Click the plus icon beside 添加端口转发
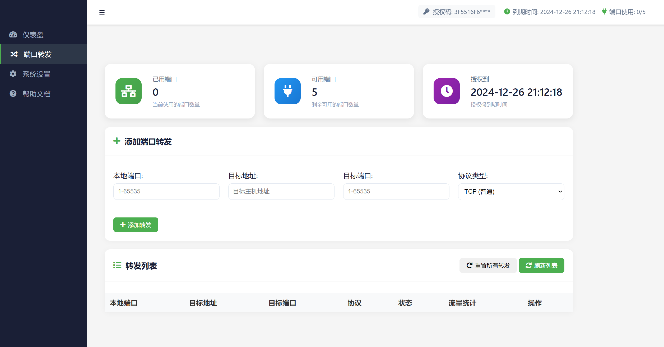This screenshot has height=347, width=664. pos(117,141)
